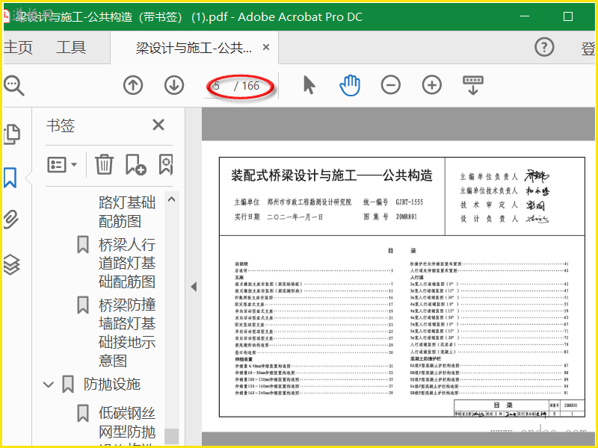Collapse the 防抛设施 bookmark group

coord(49,385)
